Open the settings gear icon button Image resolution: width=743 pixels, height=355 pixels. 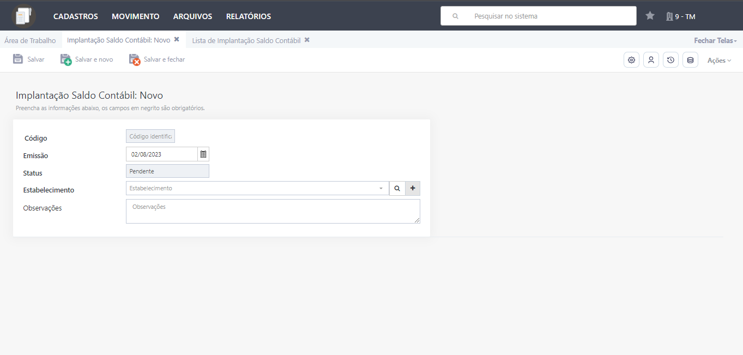pyautogui.click(x=631, y=60)
